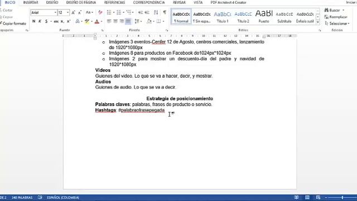
Task: Decrease paragraph indent
Action: coord(141,12)
